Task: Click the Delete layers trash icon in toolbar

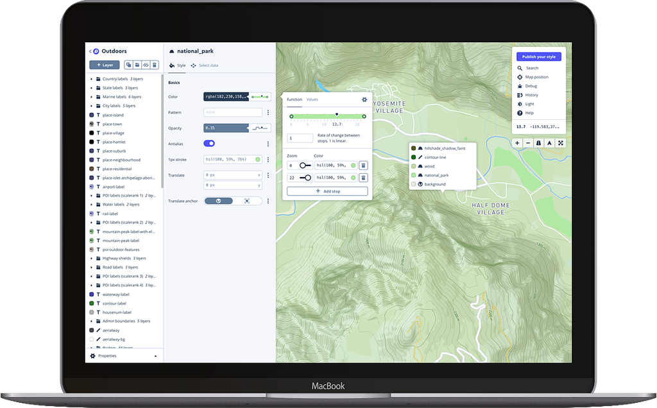Action: click(x=155, y=65)
